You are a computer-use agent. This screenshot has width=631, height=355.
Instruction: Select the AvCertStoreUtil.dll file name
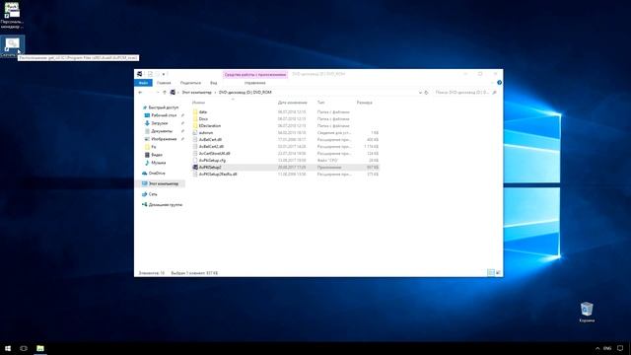click(215, 154)
